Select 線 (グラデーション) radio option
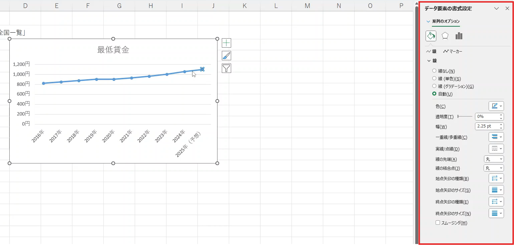The height and width of the screenshot is (245, 514). tap(434, 87)
